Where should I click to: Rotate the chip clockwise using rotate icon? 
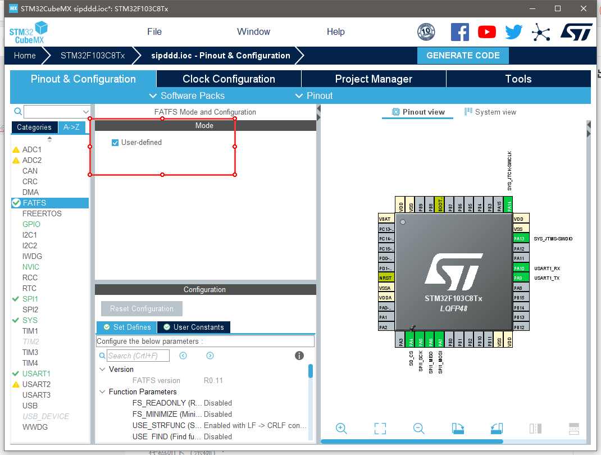coord(457,429)
